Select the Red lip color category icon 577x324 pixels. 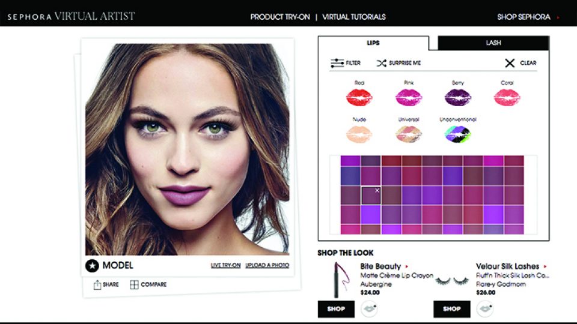pos(359,97)
